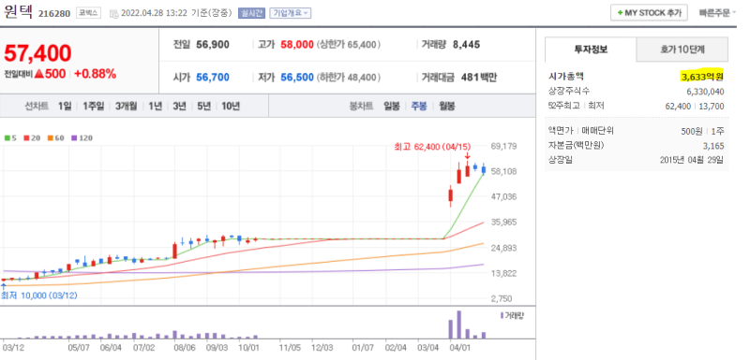Viewport: 750px width, 360px height.
Task: Select the 3년 line chart
Action: (179, 106)
